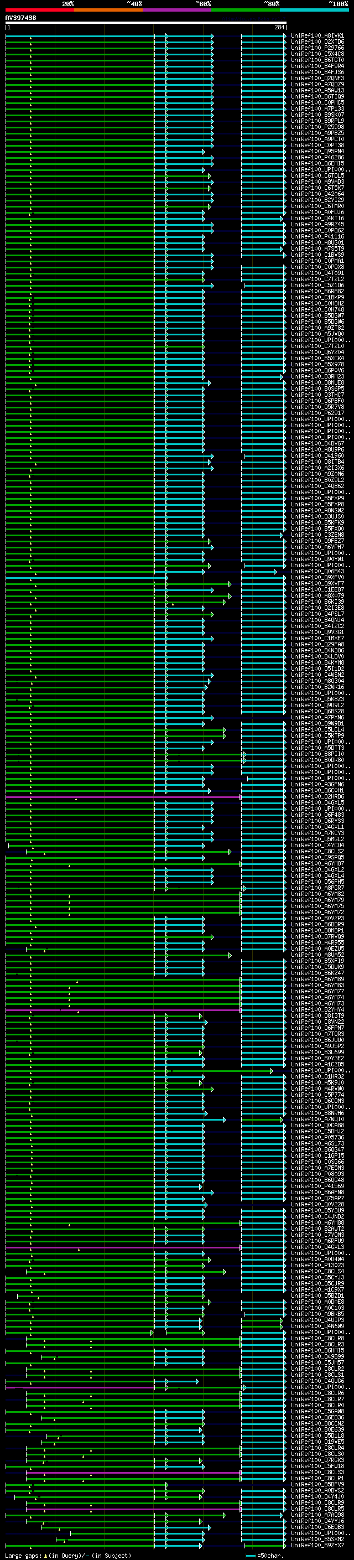The height and width of the screenshot is (1560, 354).
Task: Open hit UniRef100_A8IVK1
Action: (x=317, y=36)
